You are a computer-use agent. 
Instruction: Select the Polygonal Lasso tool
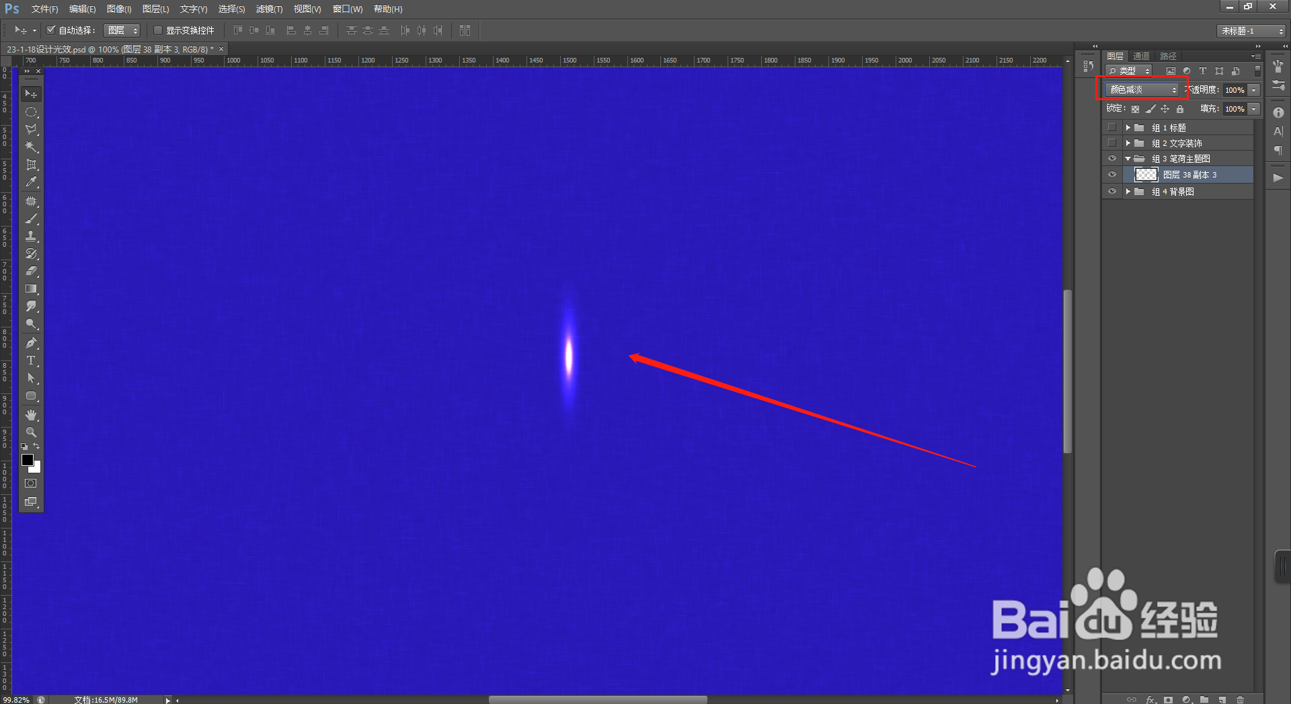[x=31, y=129]
